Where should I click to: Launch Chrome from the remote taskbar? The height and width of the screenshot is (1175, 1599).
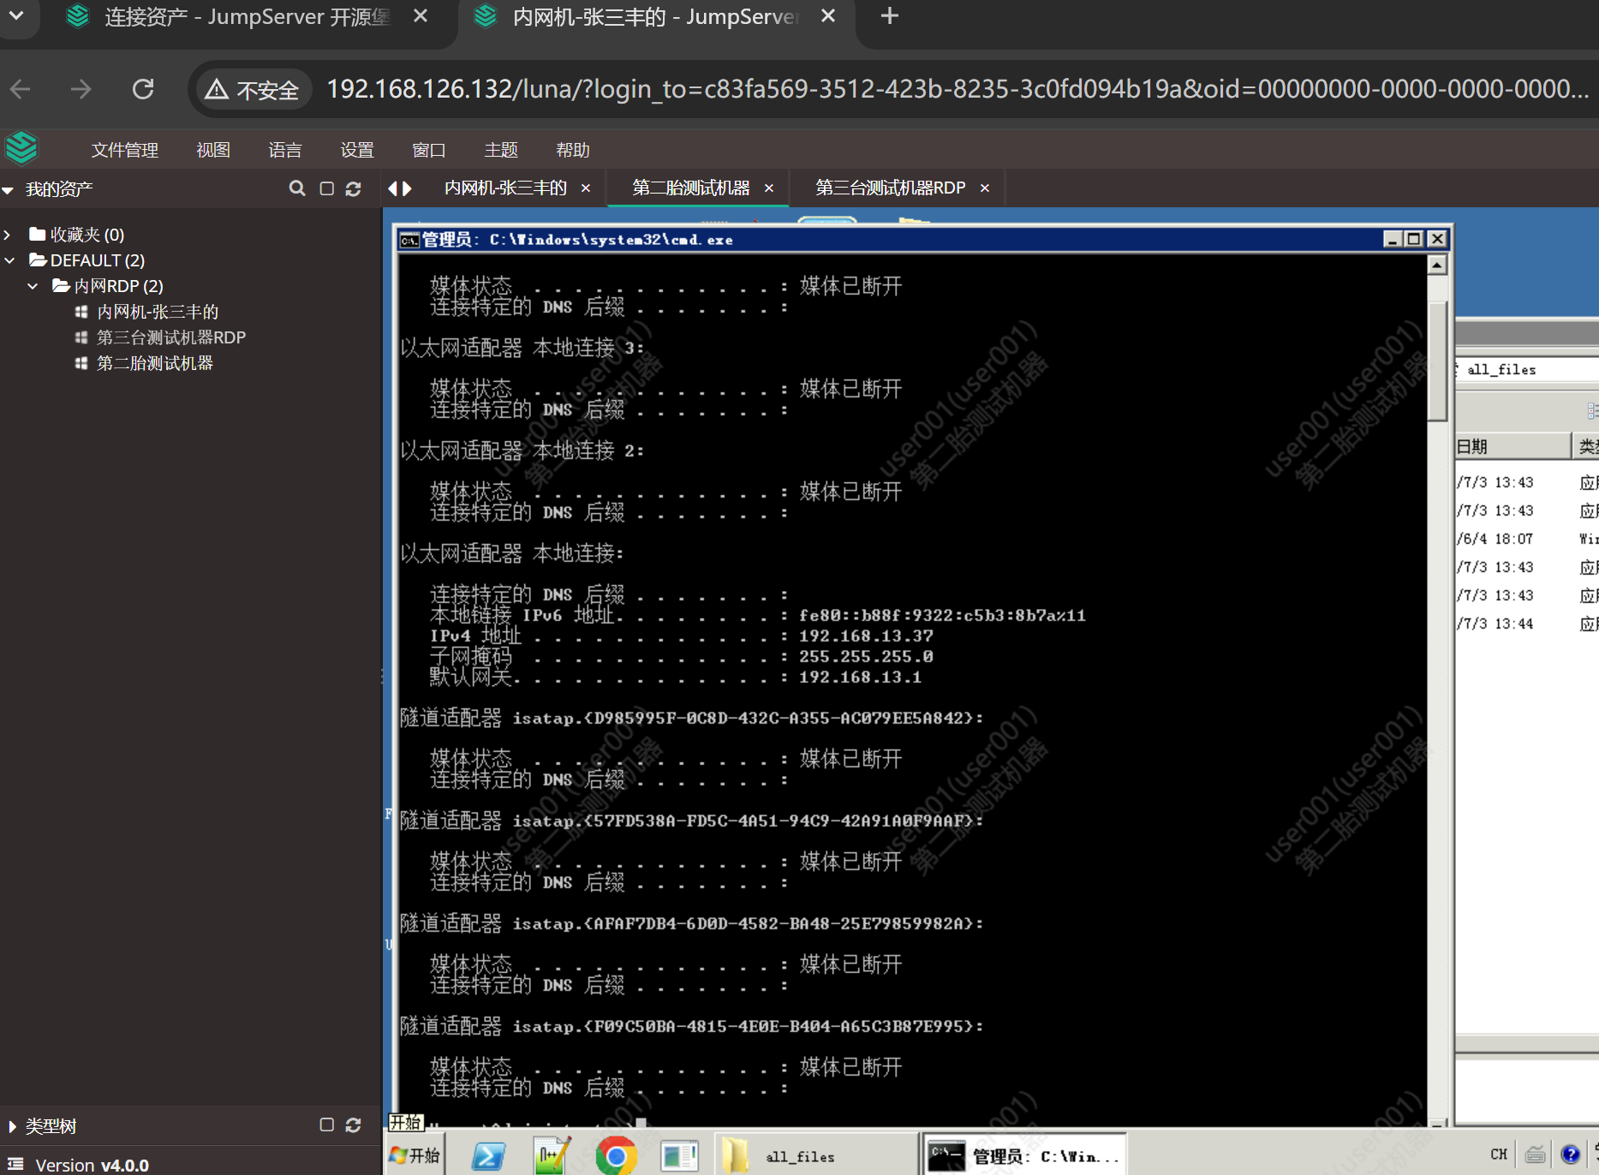(x=616, y=1156)
